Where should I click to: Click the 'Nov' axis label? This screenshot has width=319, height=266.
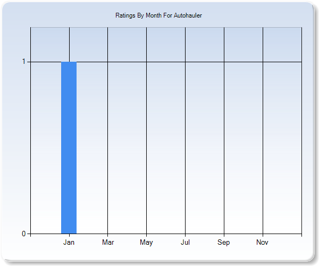[x=262, y=242]
